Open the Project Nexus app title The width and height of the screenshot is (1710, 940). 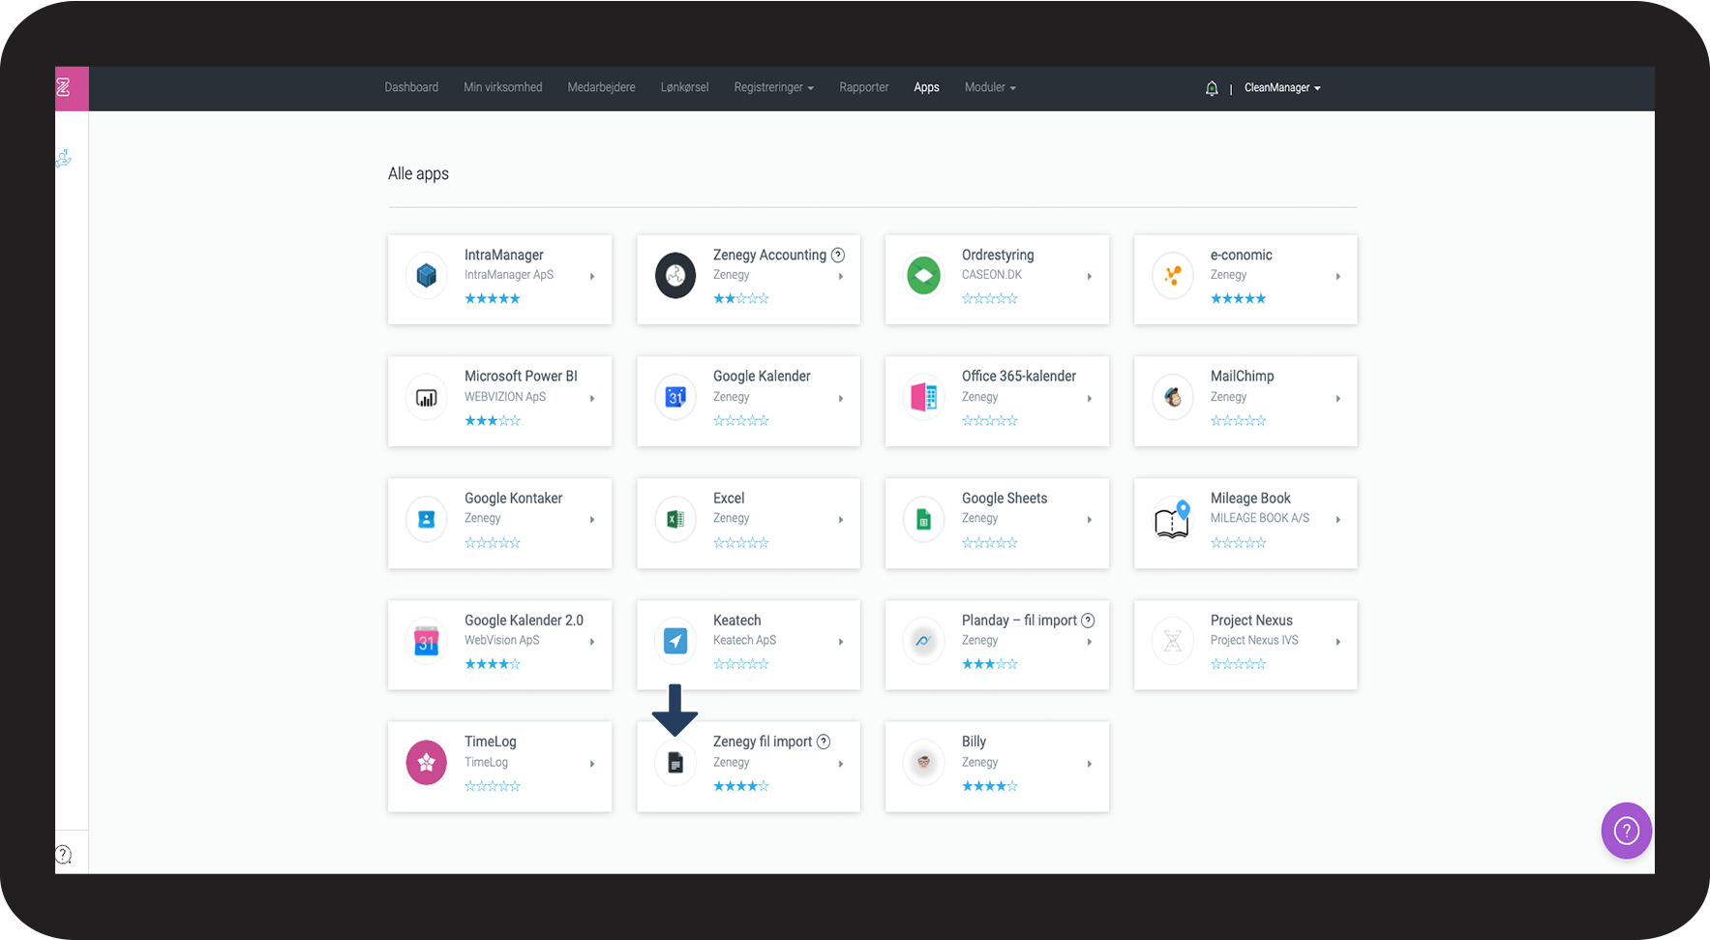(x=1251, y=621)
